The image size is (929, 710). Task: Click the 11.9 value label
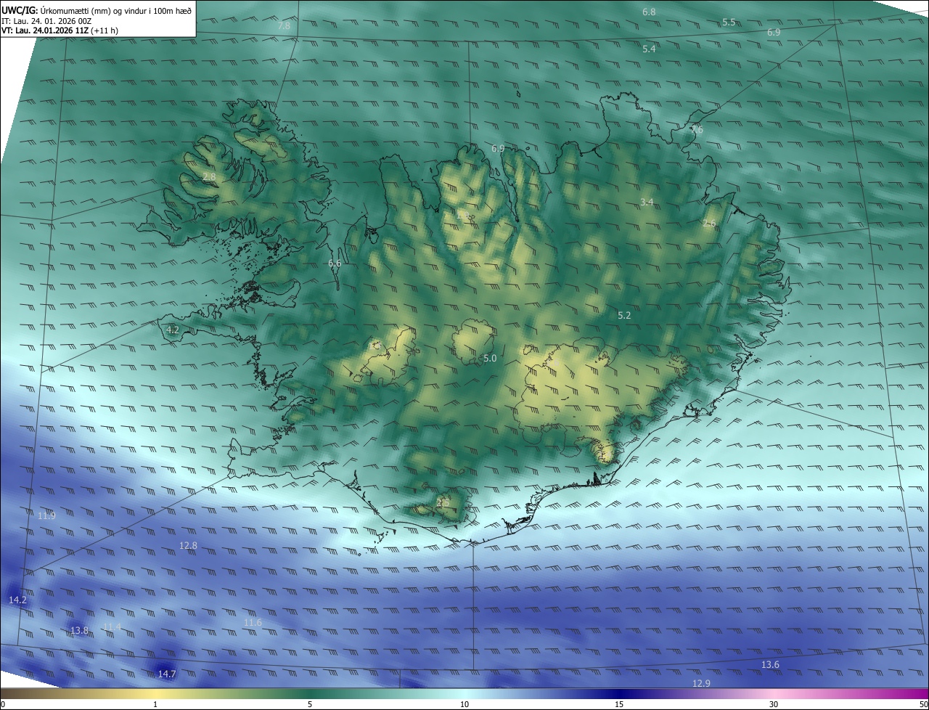click(46, 515)
